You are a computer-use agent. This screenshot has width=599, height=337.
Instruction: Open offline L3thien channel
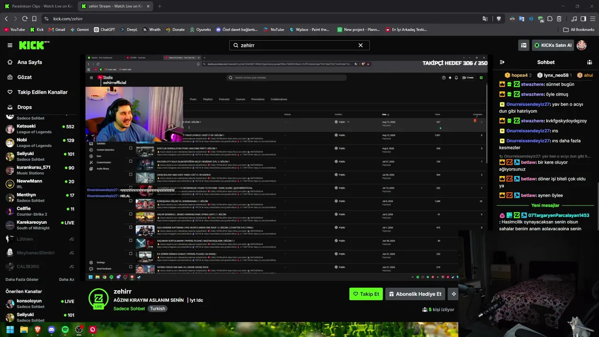coord(40,239)
